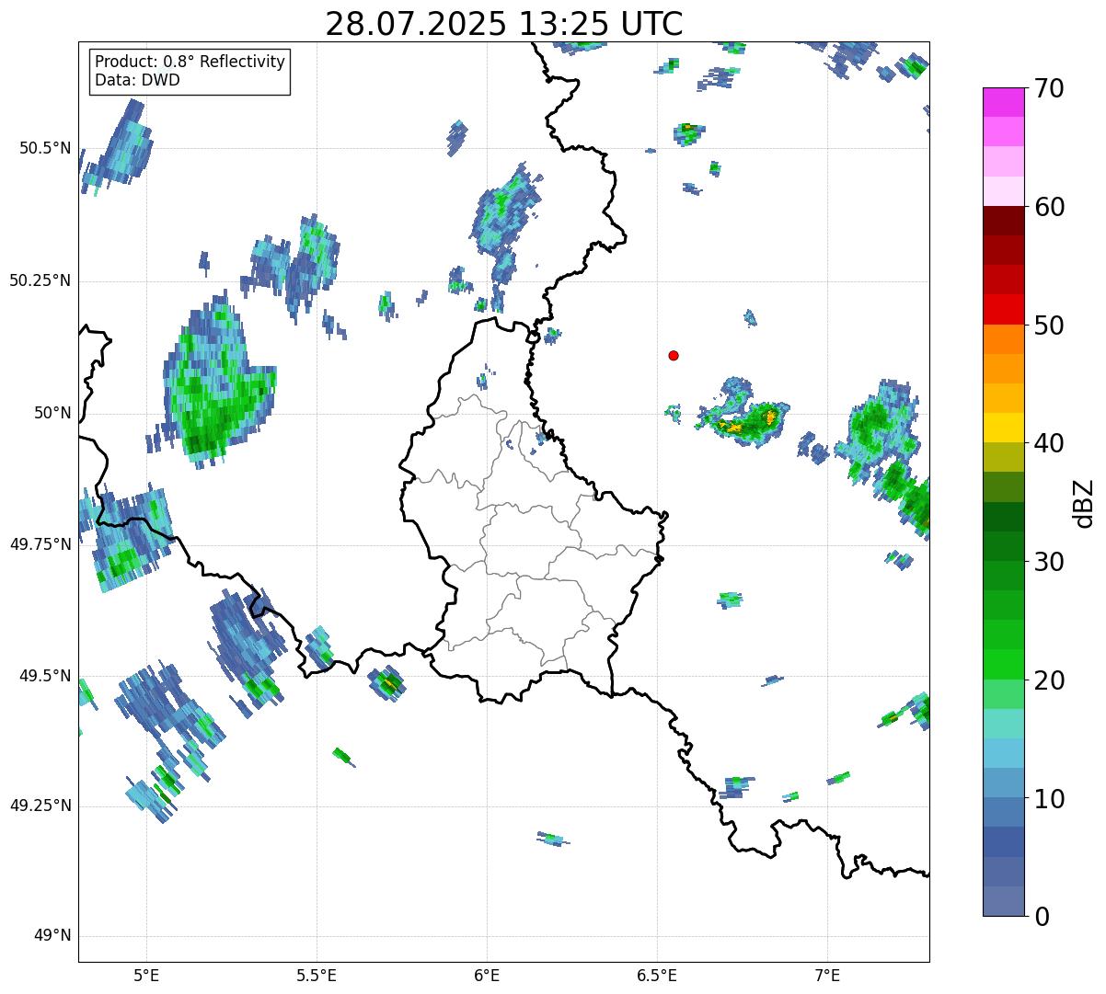This screenshot has width=1106, height=994.
Task: Click the "6°E" longitude label
Action: [x=487, y=975]
